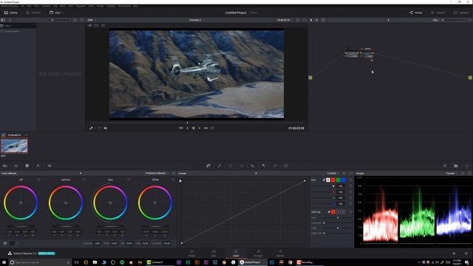Open the Key palette
The width and height of the screenshot is (473, 266).
(x=264, y=166)
